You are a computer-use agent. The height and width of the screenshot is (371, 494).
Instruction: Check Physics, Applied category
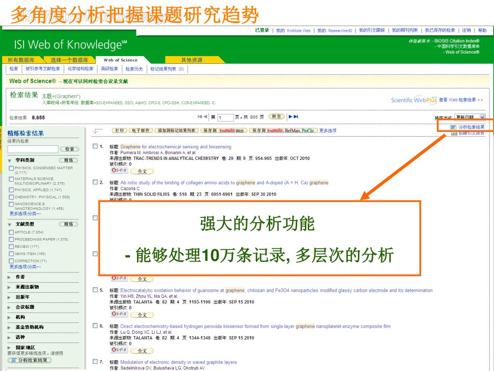coord(12,190)
